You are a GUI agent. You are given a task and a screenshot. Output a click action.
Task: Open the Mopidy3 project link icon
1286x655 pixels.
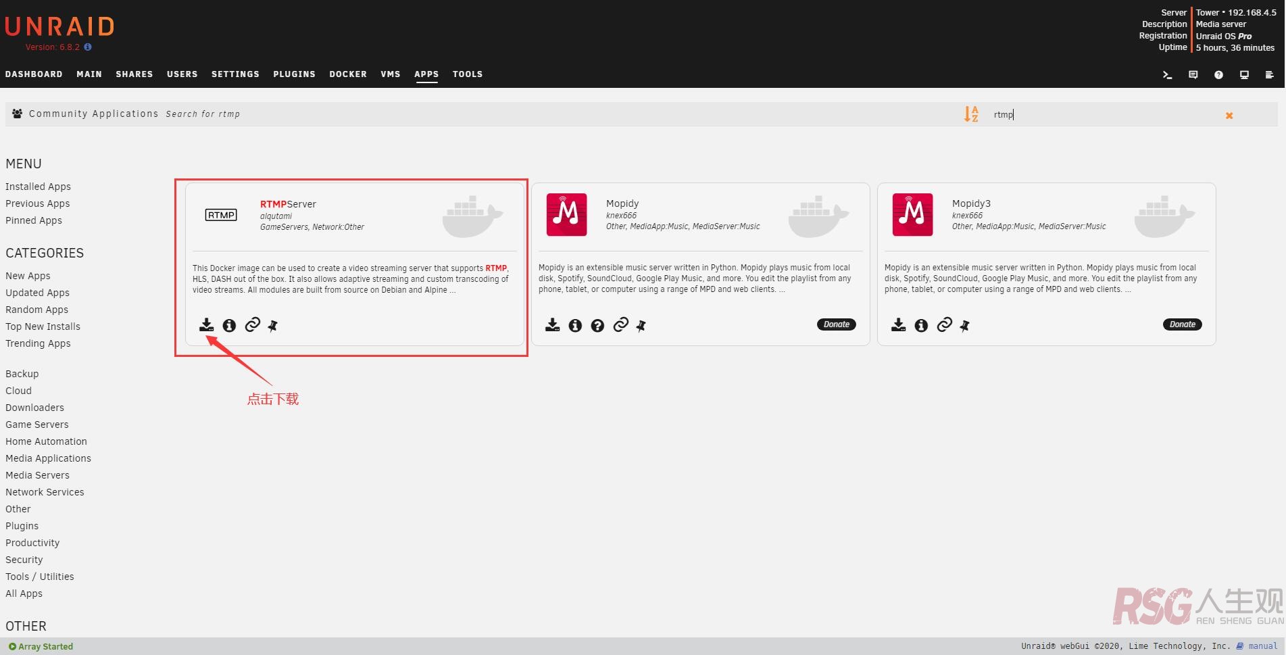coord(944,325)
